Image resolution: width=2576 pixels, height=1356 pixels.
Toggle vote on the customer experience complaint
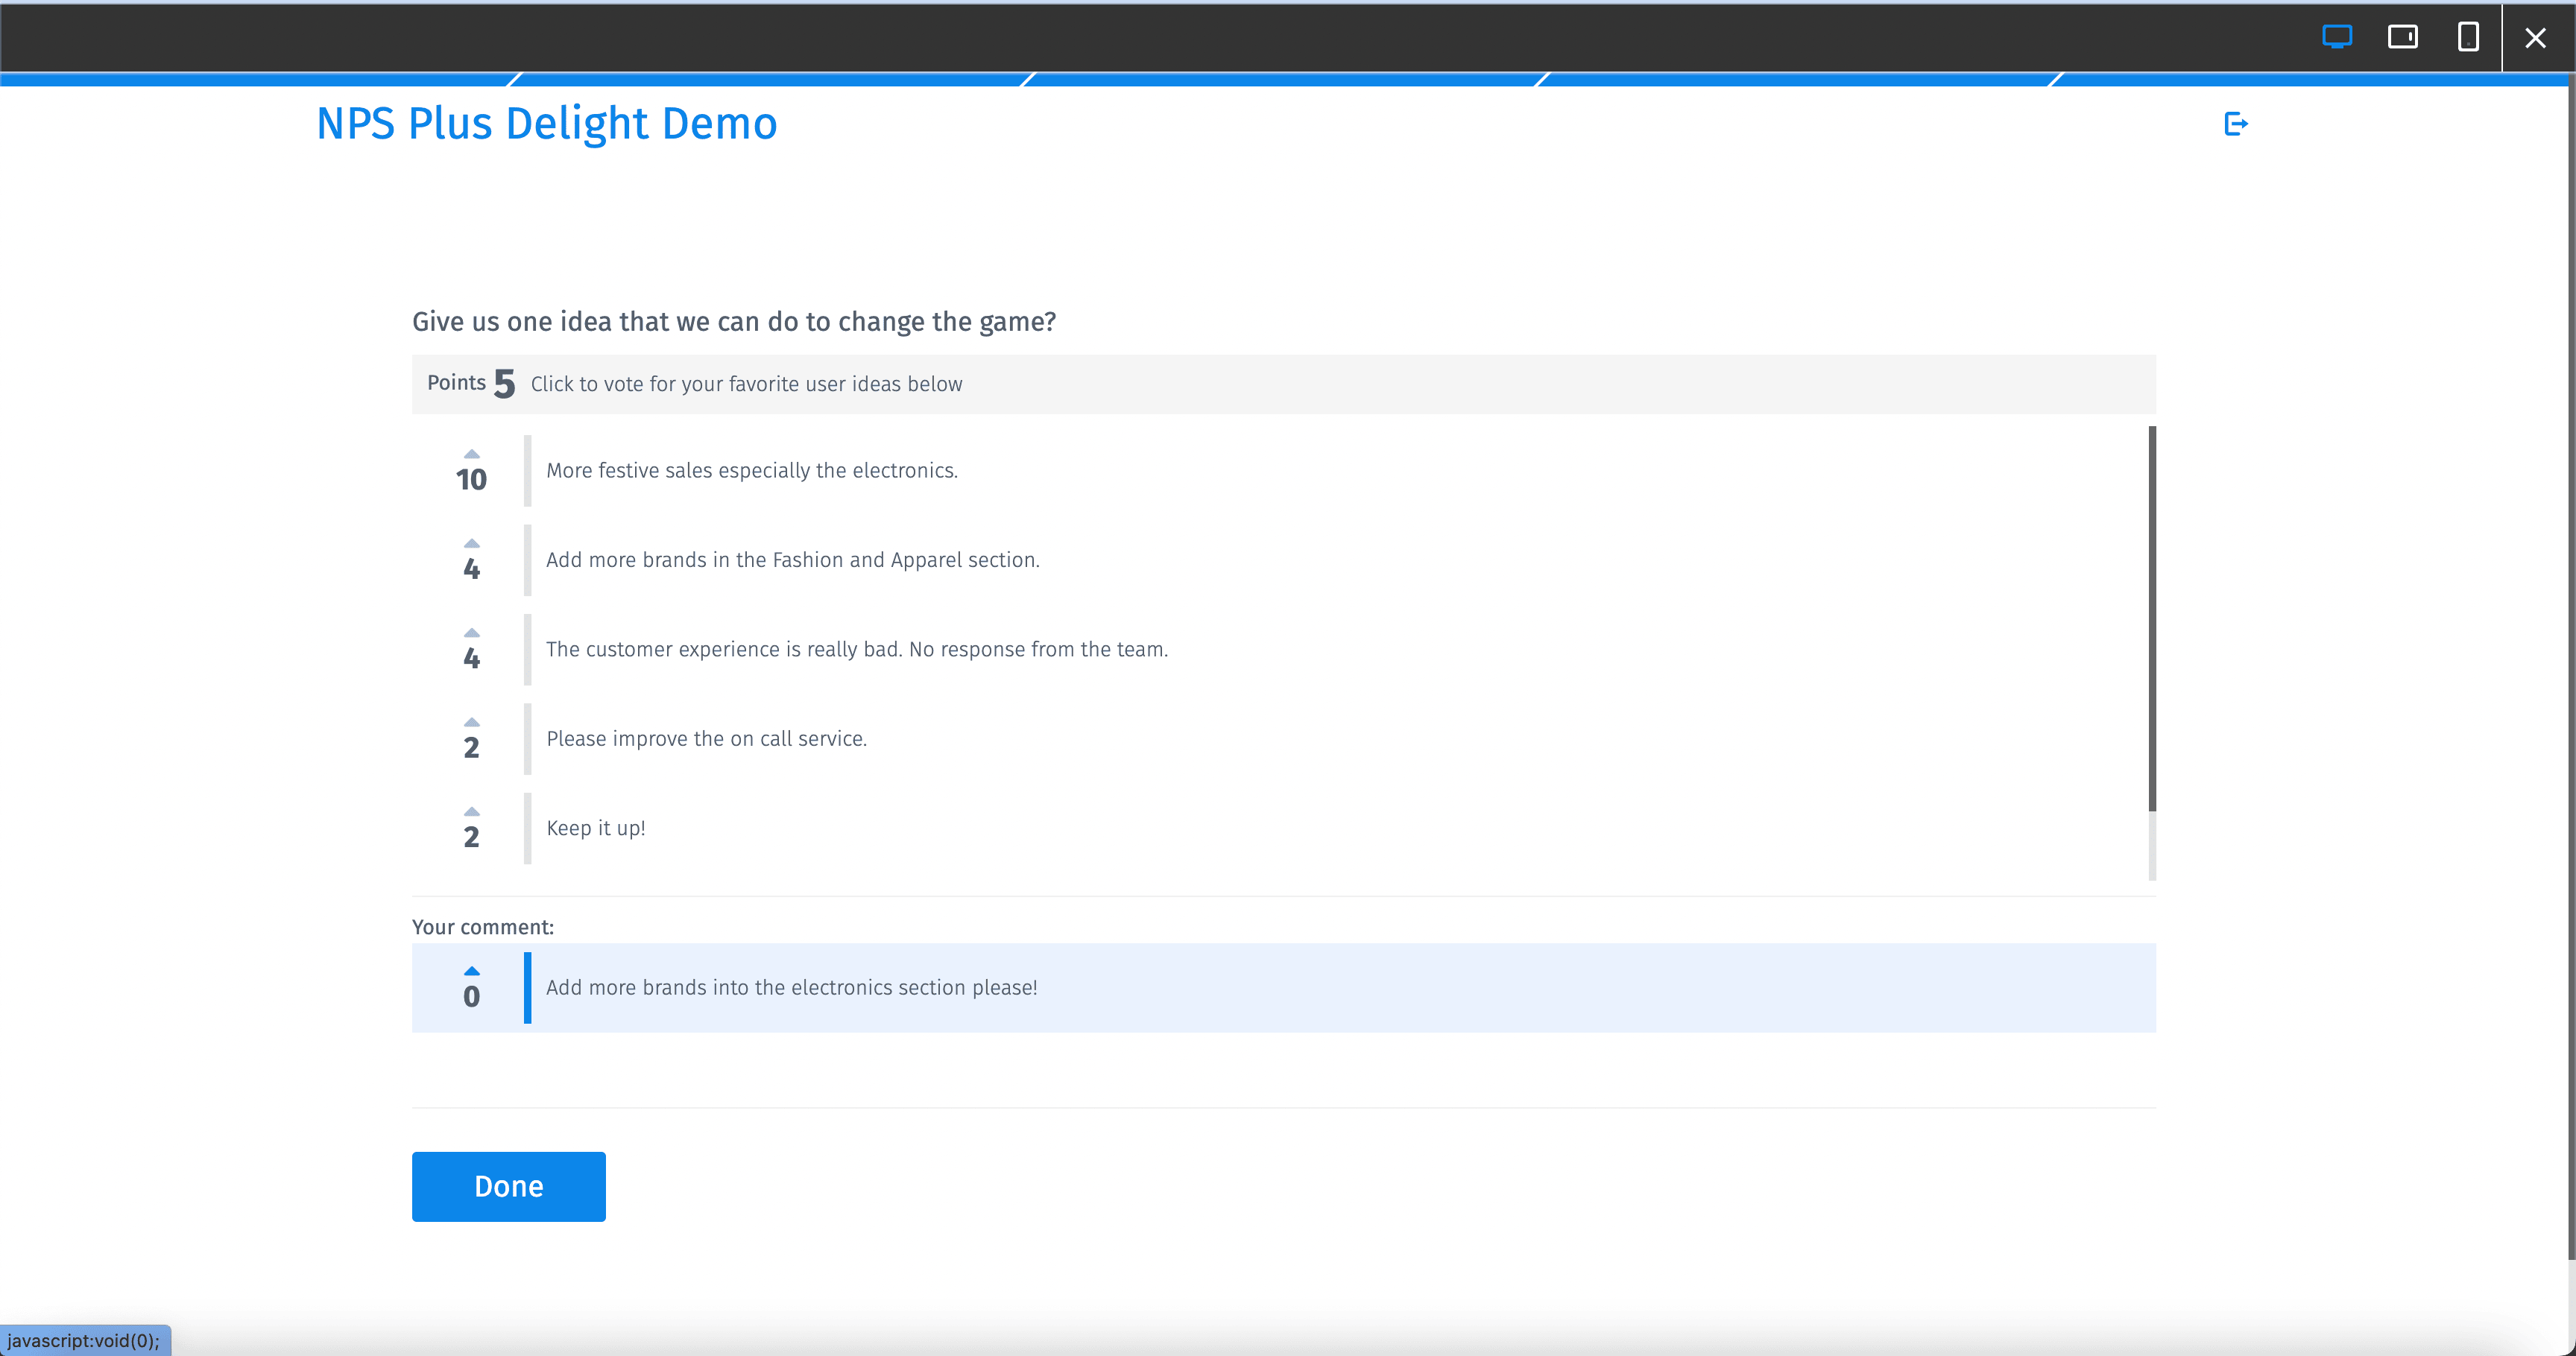[x=471, y=632]
